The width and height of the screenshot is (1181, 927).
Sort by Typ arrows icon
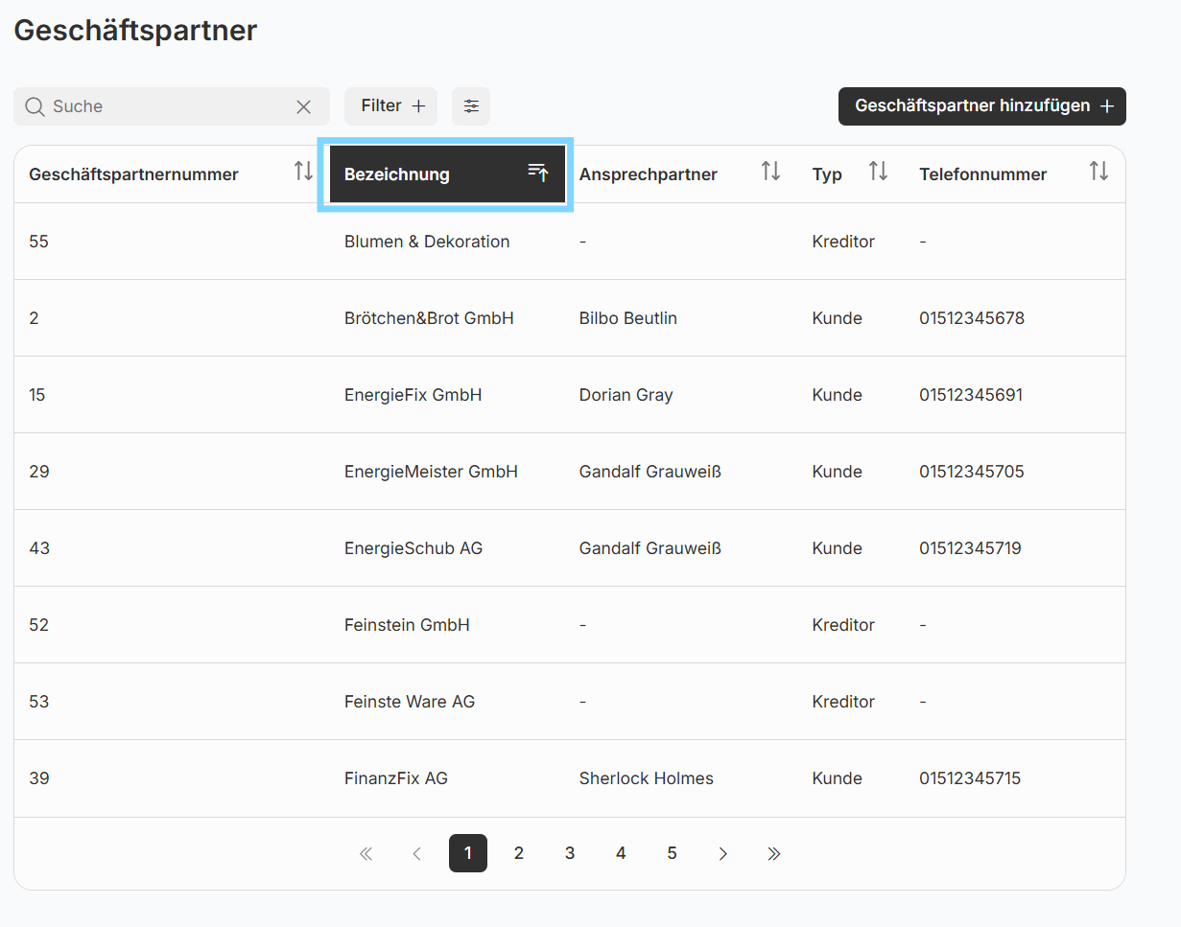(x=878, y=172)
